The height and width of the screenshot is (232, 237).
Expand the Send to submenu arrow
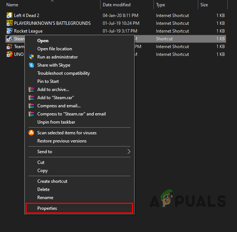click(129, 152)
